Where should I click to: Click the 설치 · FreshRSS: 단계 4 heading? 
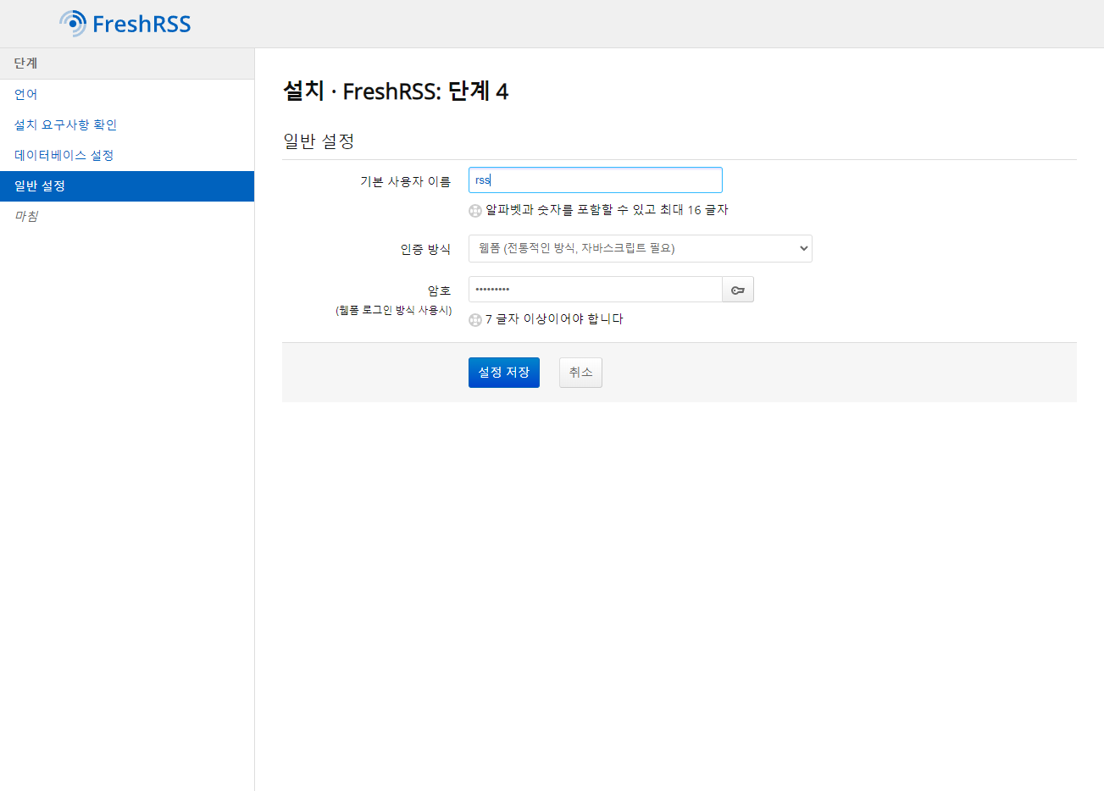point(396,91)
